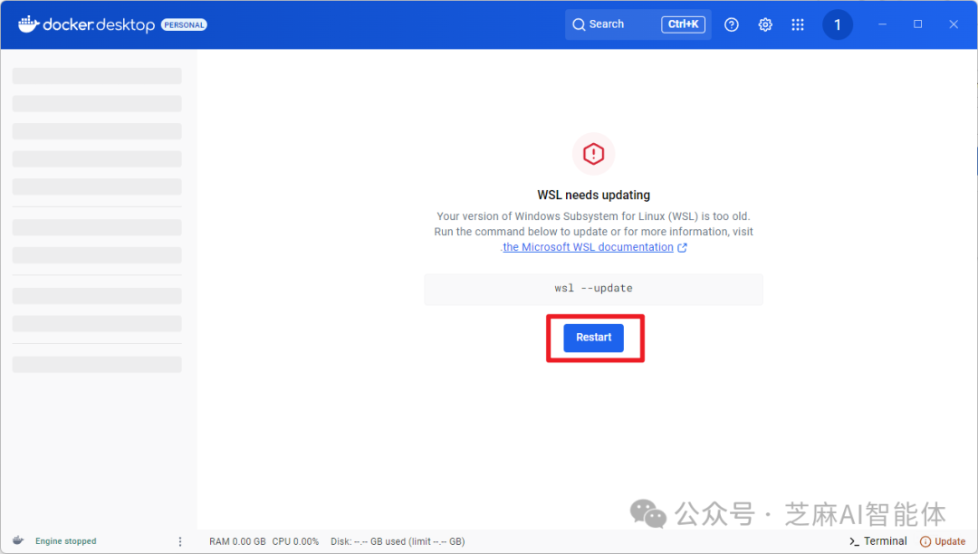Screen dimensions: 978x554
Task: Click the engine whale icon in status bar
Action: pos(18,540)
